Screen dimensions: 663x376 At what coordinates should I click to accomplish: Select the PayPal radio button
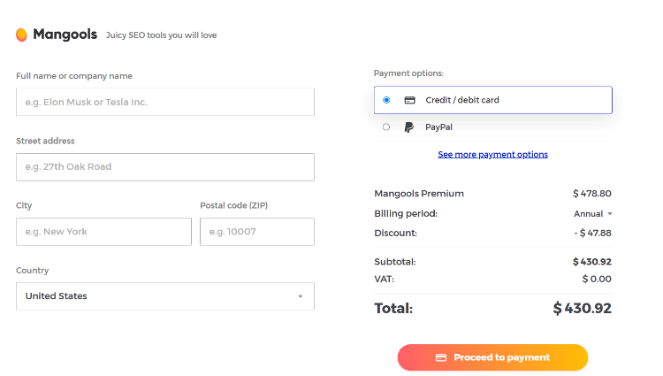tap(386, 127)
